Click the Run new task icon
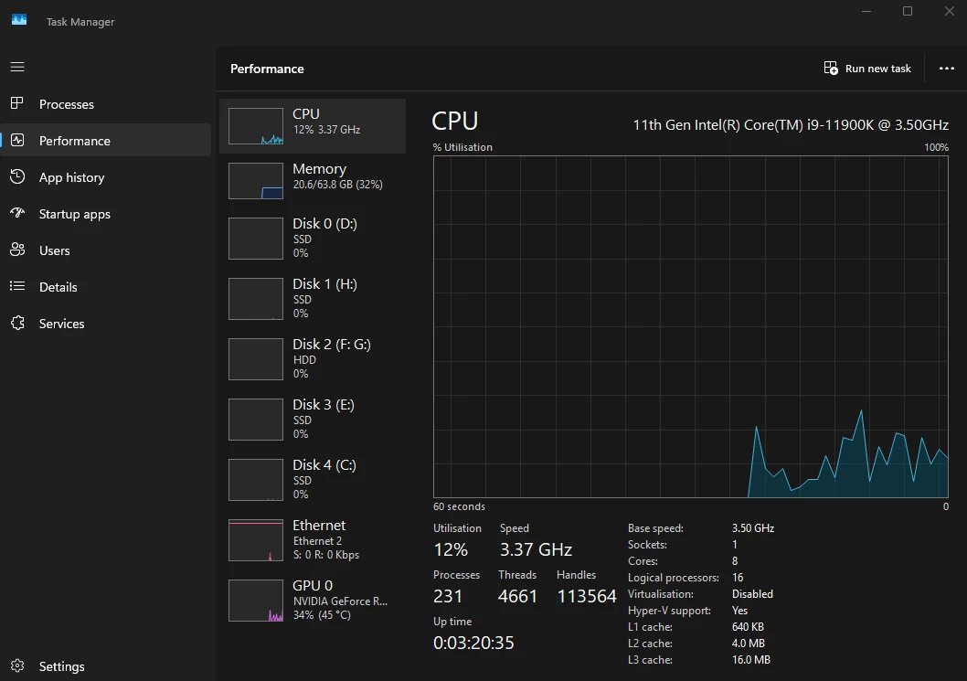 (x=831, y=68)
